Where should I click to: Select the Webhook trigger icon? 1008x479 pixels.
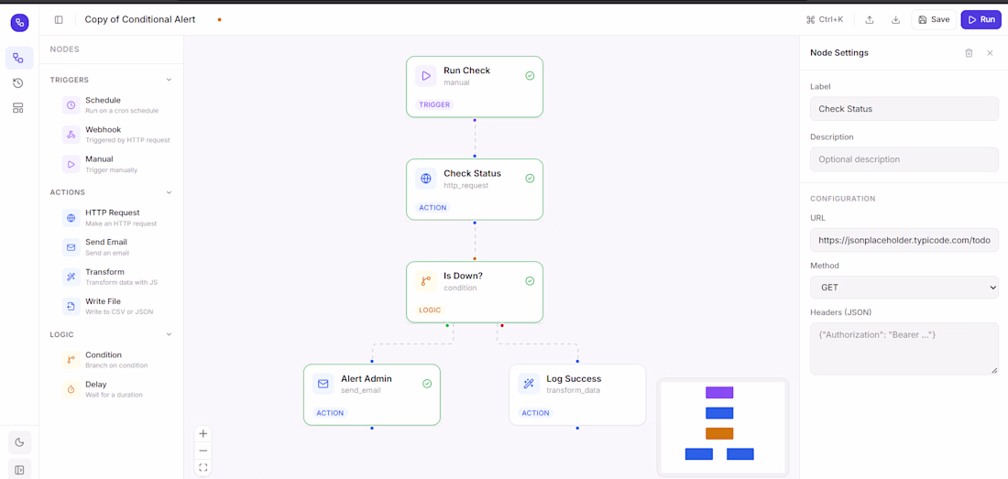pos(71,135)
